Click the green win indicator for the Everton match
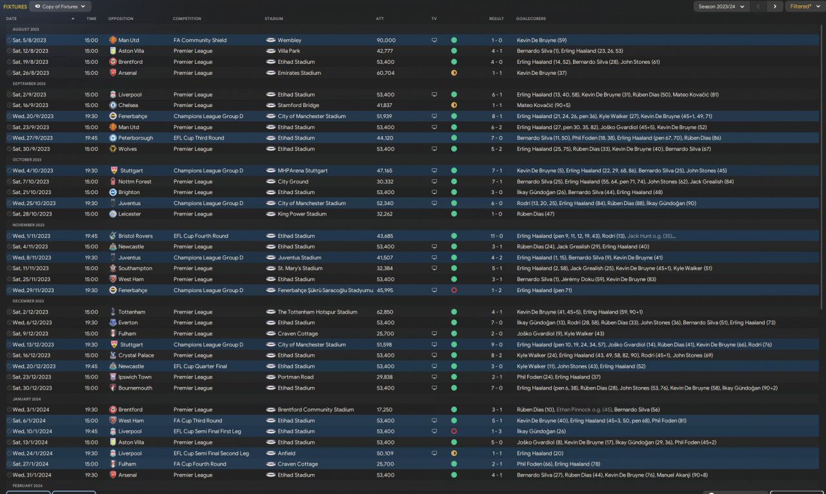This screenshot has width=826, height=494. [x=454, y=322]
